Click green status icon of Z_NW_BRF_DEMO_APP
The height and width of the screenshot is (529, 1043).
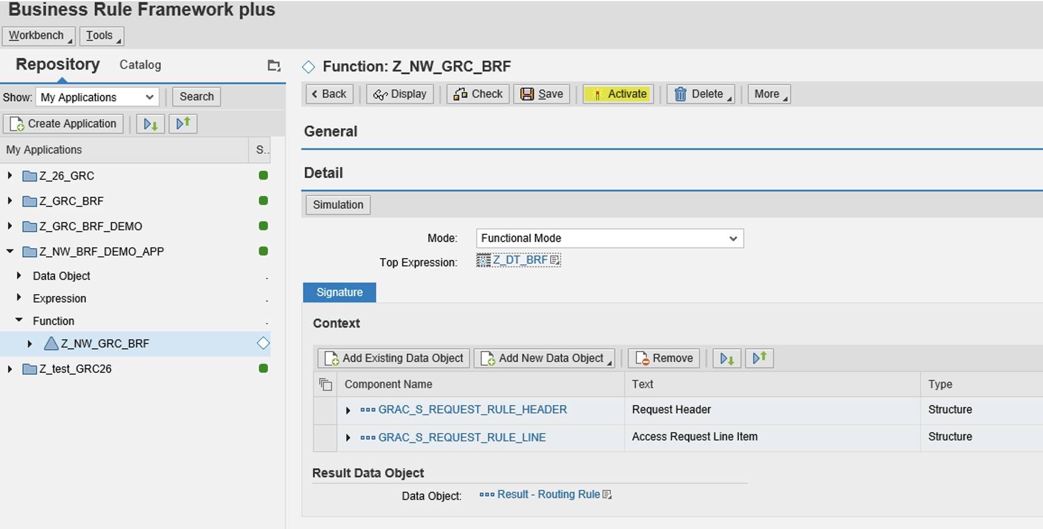click(x=263, y=251)
